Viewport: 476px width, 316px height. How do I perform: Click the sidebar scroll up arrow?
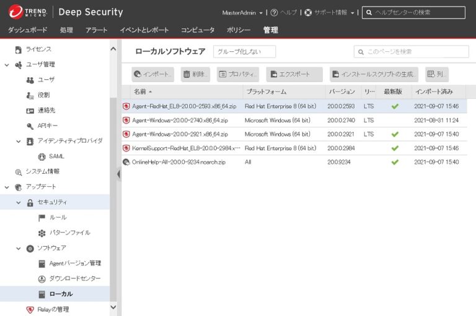(x=113, y=49)
